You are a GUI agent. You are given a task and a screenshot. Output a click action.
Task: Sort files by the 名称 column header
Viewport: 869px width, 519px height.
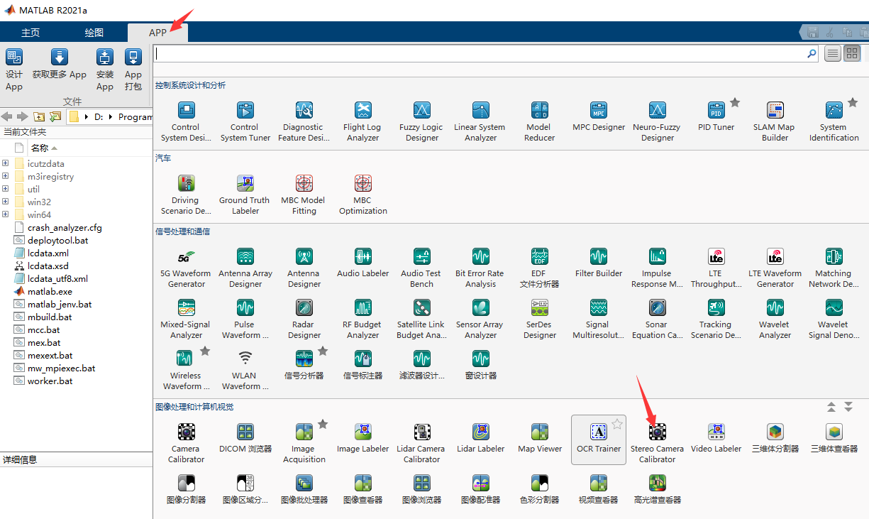coord(39,148)
